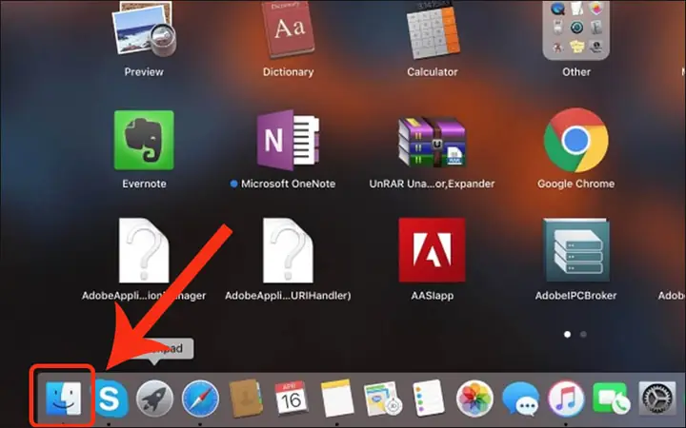This screenshot has width=686, height=428.
Task: Open System Preferences from the Dock
Action: click(x=657, y=399)
